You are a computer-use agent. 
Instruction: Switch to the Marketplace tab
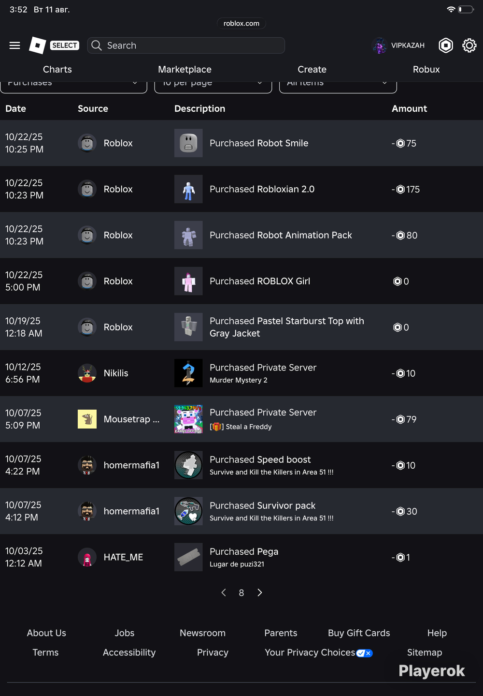click(x=185, y=70)
